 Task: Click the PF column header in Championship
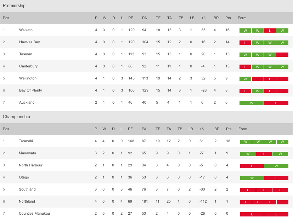pyautogui.click(x=130, y=129)
